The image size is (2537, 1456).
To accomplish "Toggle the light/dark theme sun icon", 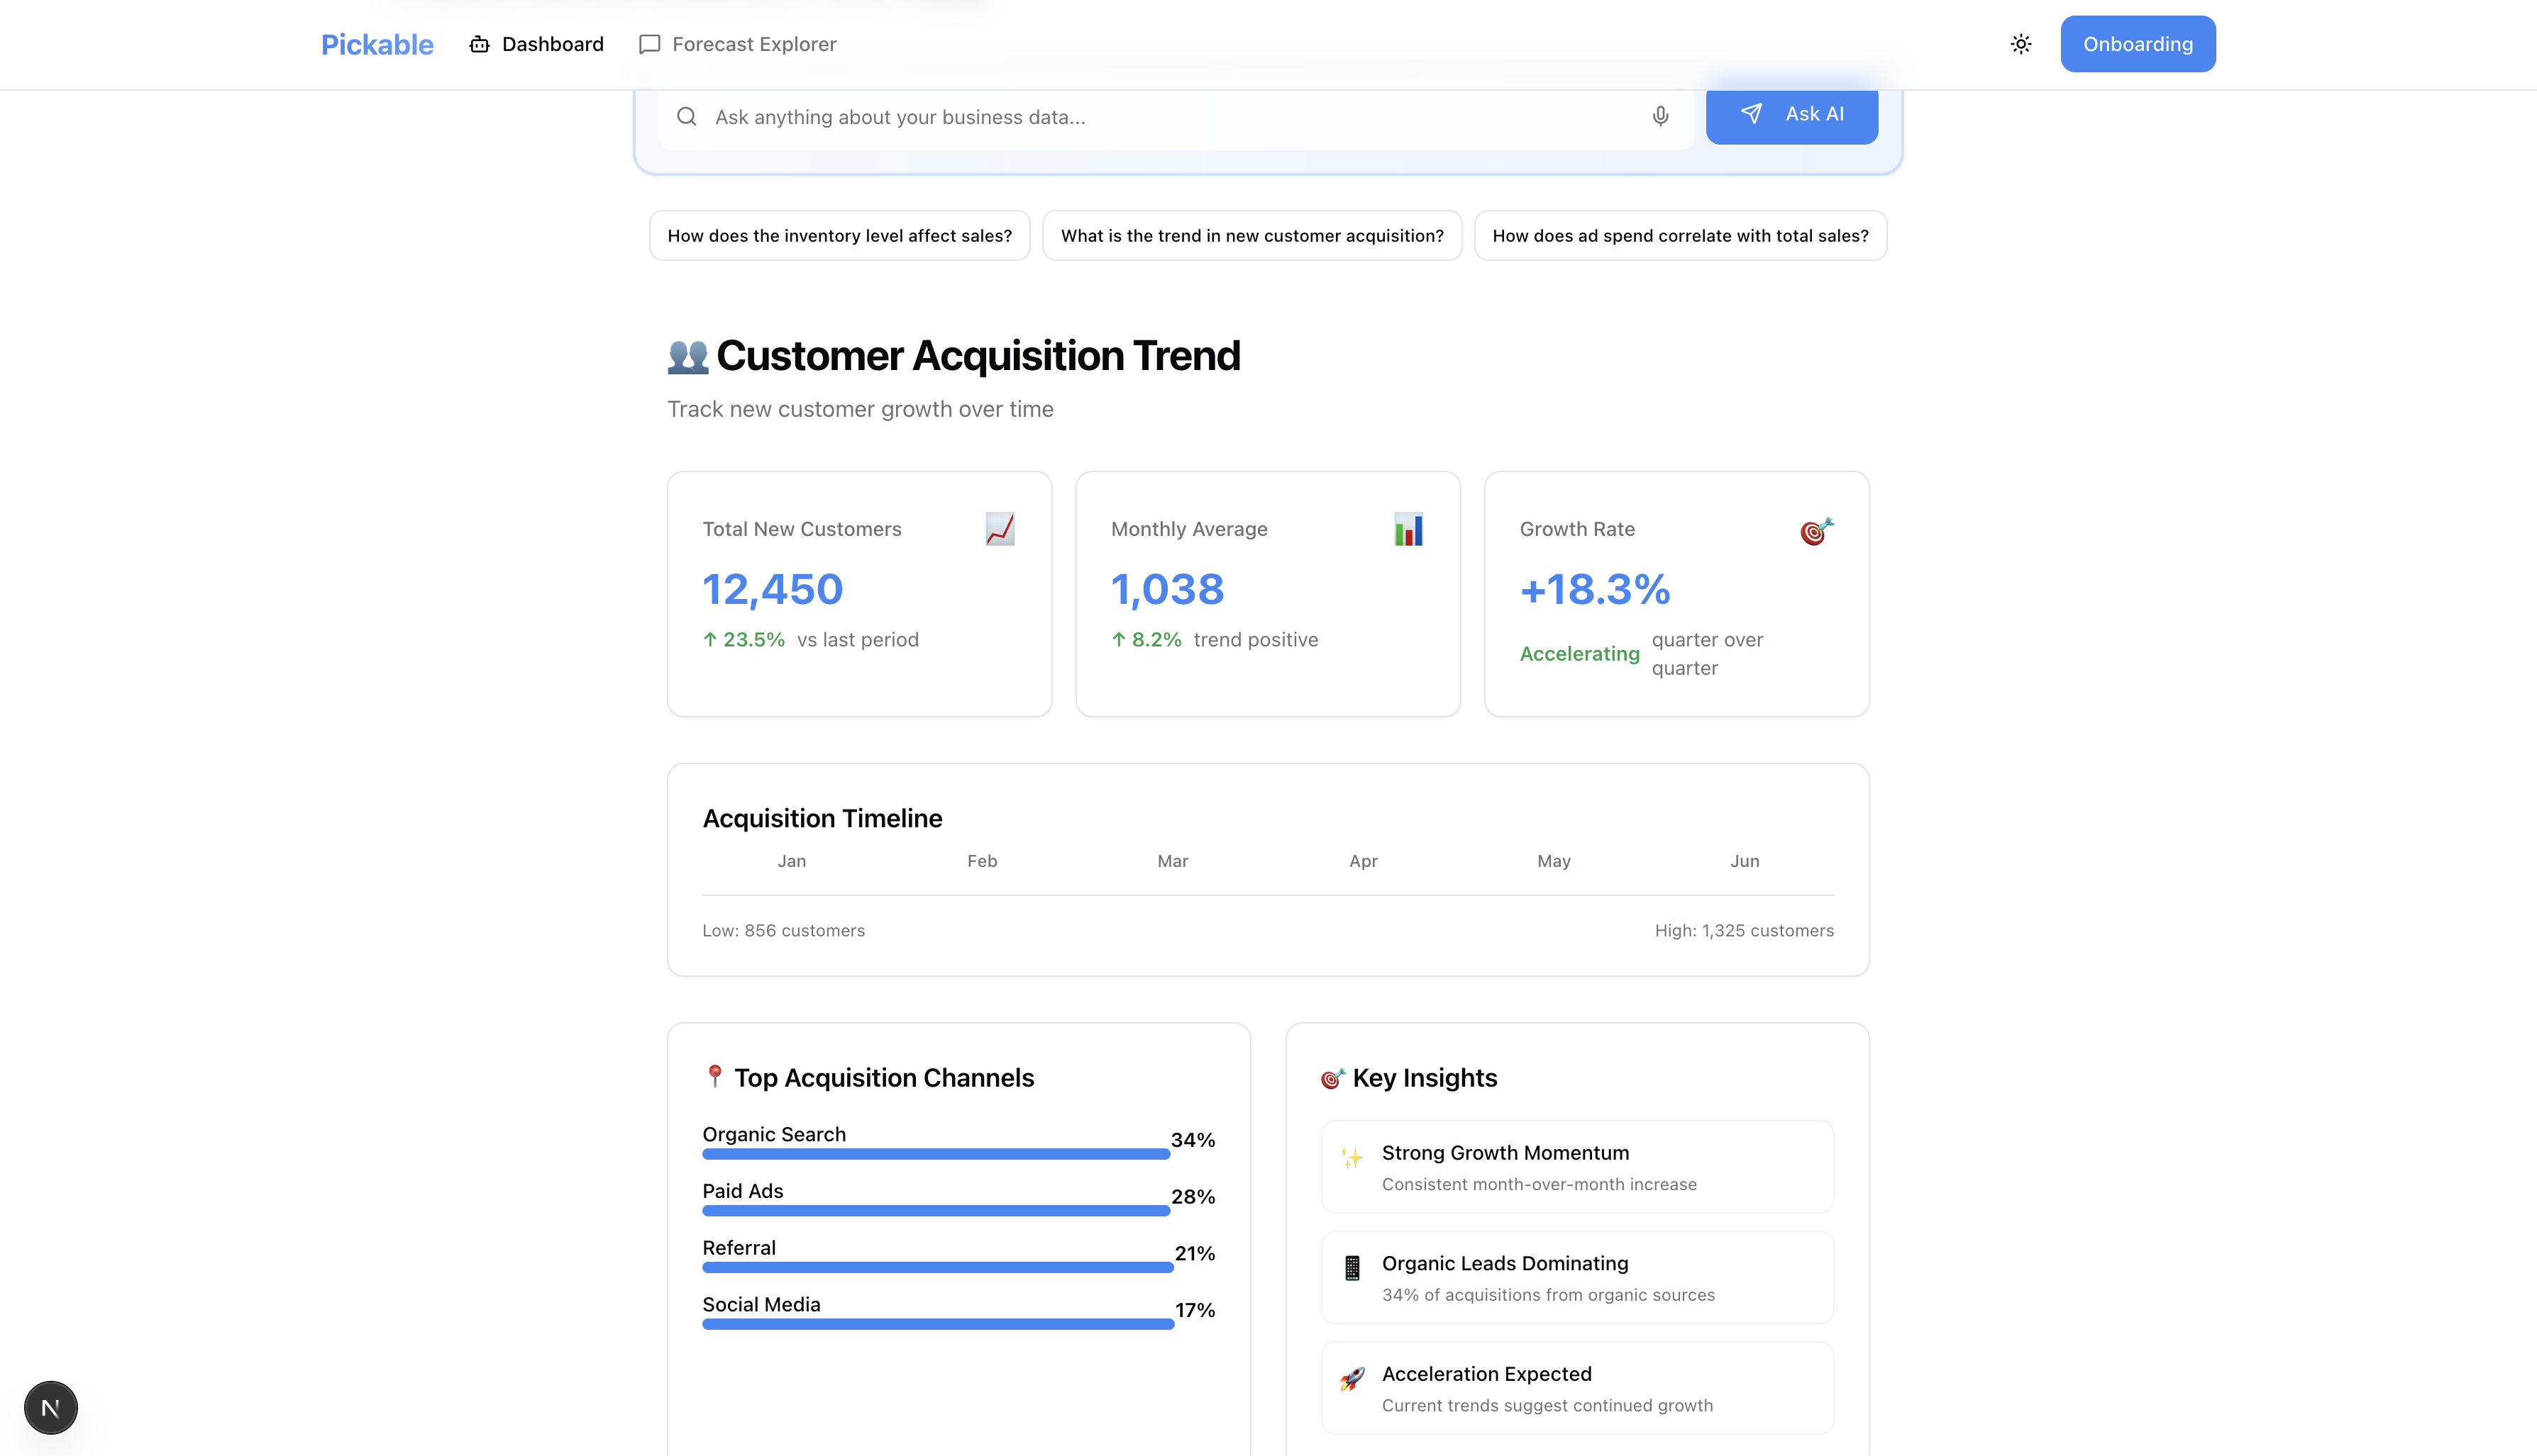I will pos(2021,44).
